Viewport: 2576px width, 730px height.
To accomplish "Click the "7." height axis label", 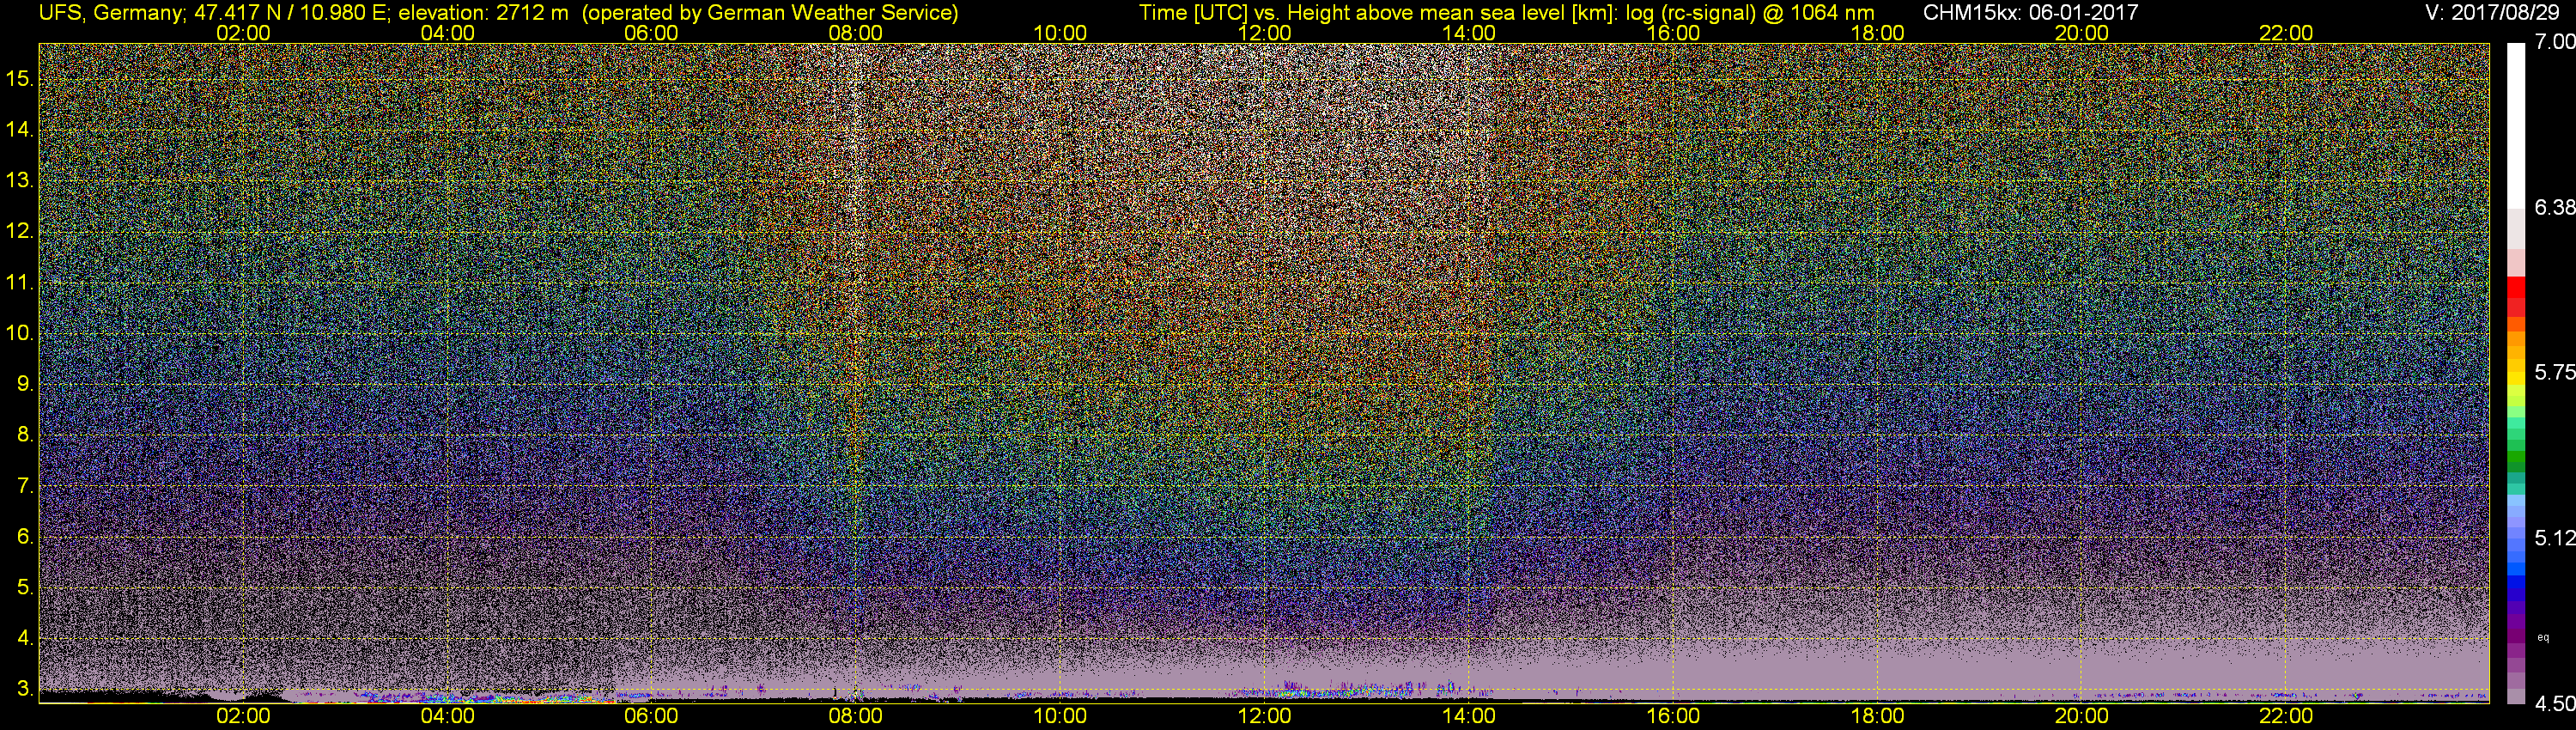I will click(x=24, y=486).
